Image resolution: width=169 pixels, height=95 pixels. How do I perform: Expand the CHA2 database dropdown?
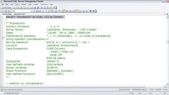[x=31, y=11]
